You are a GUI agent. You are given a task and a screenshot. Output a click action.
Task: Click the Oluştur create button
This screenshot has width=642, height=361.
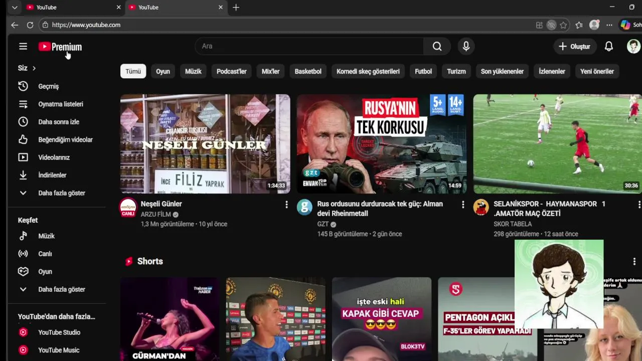574,46
